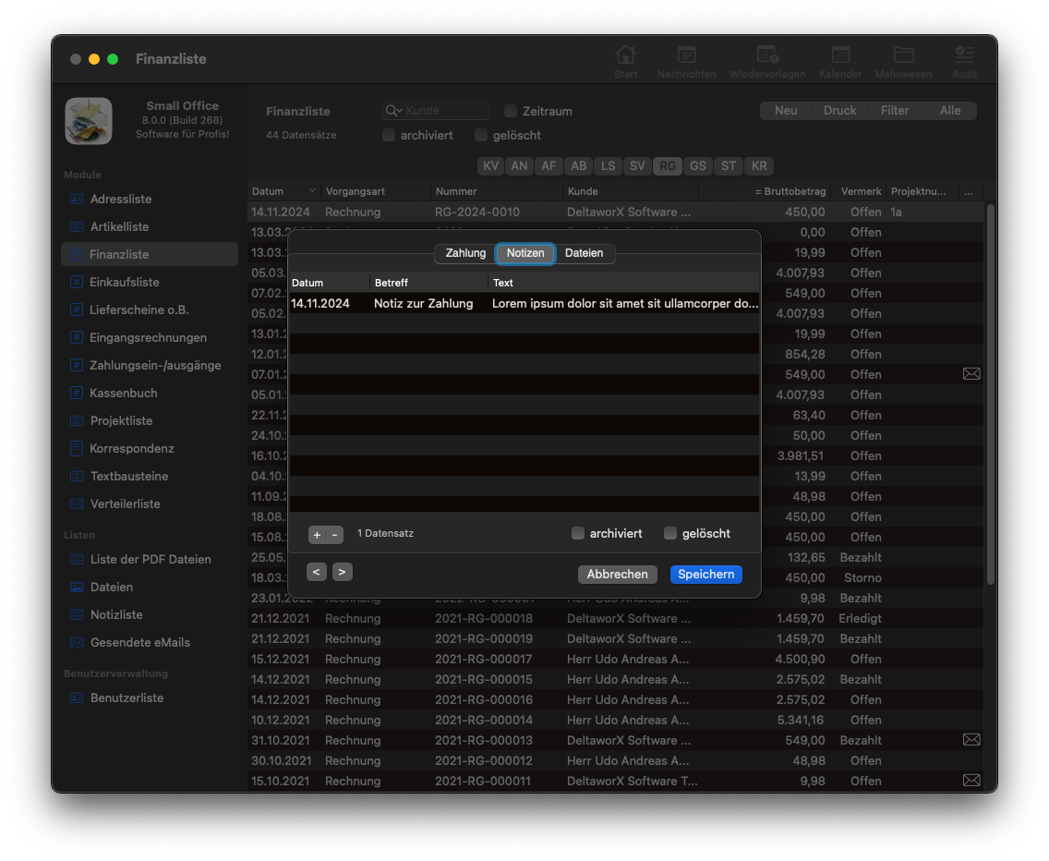Click the Speichern button
1049x861 pixels.
(705, 575)
